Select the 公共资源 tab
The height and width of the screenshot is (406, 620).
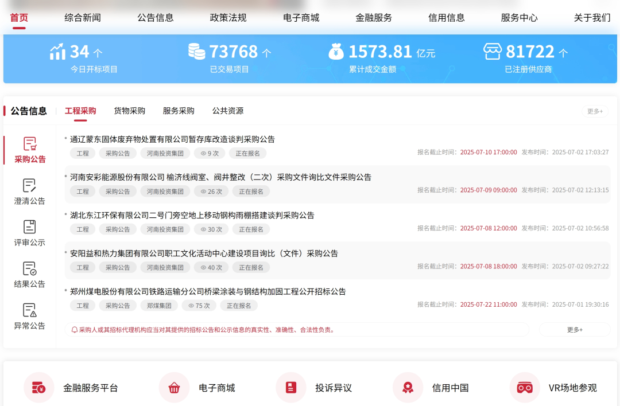(228, 111)
